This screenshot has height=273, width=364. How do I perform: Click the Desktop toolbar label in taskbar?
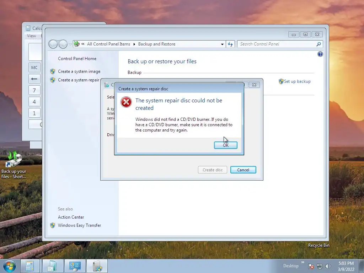tap(291, 266)
